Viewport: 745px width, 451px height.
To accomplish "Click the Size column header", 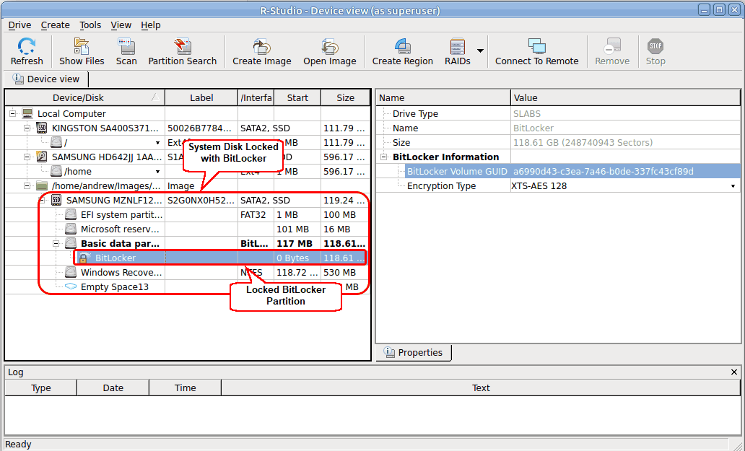I will [345, 98].
